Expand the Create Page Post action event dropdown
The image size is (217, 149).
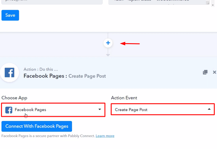(163, 109)
